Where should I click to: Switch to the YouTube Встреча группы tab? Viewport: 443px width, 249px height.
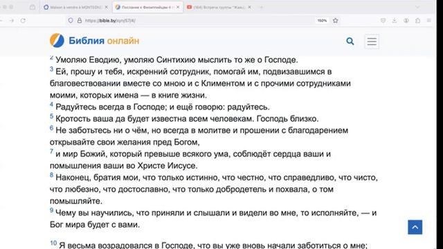[x=219, y=7]
